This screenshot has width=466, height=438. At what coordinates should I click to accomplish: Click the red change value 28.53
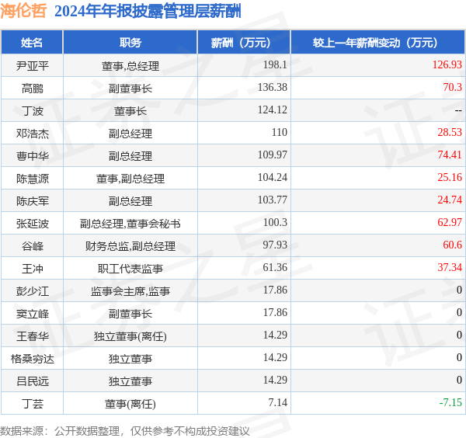click(x=450, y=132)
